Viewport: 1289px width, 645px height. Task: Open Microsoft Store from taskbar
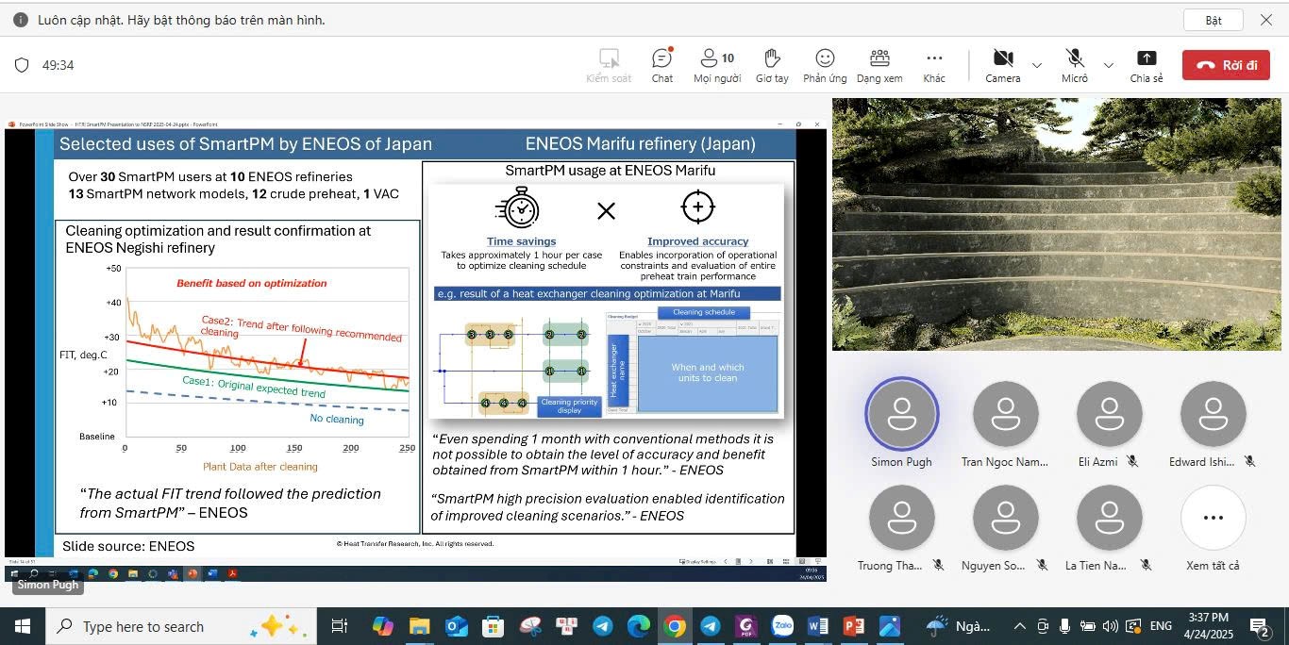(493, 626)
